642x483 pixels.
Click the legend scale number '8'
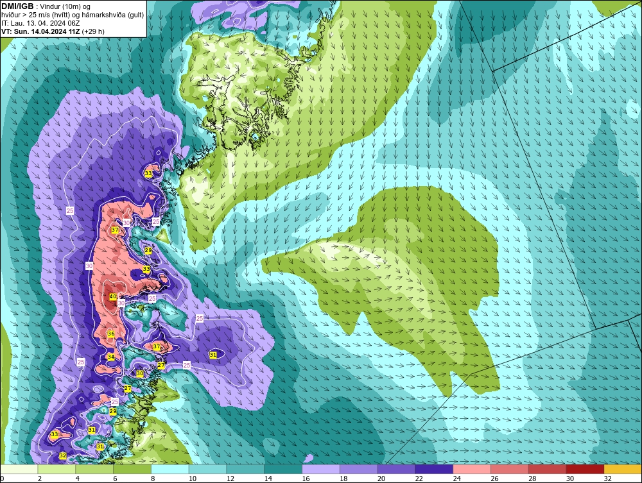[x=153, y=479]
